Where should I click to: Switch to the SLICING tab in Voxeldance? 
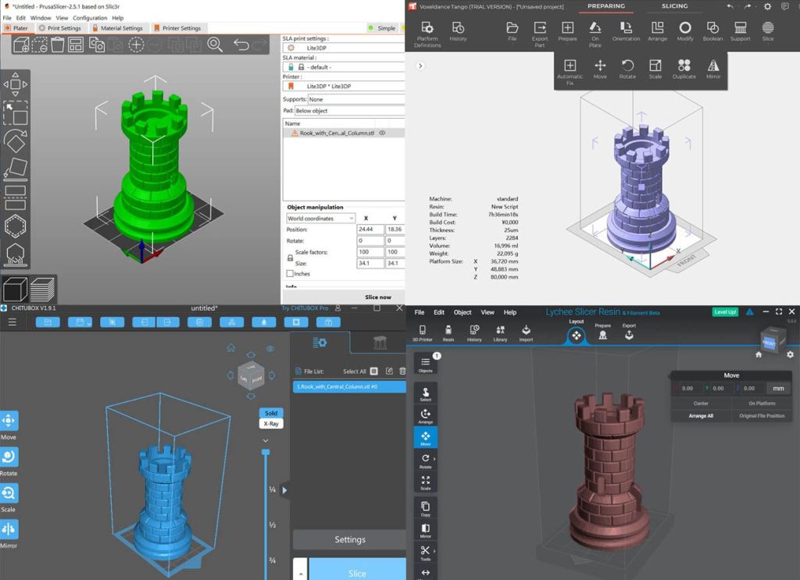click(x=674, y=6)
